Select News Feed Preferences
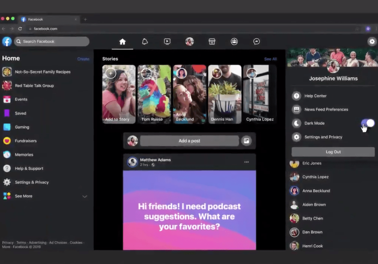Screen dimensions: 378x264 point(326,109)
